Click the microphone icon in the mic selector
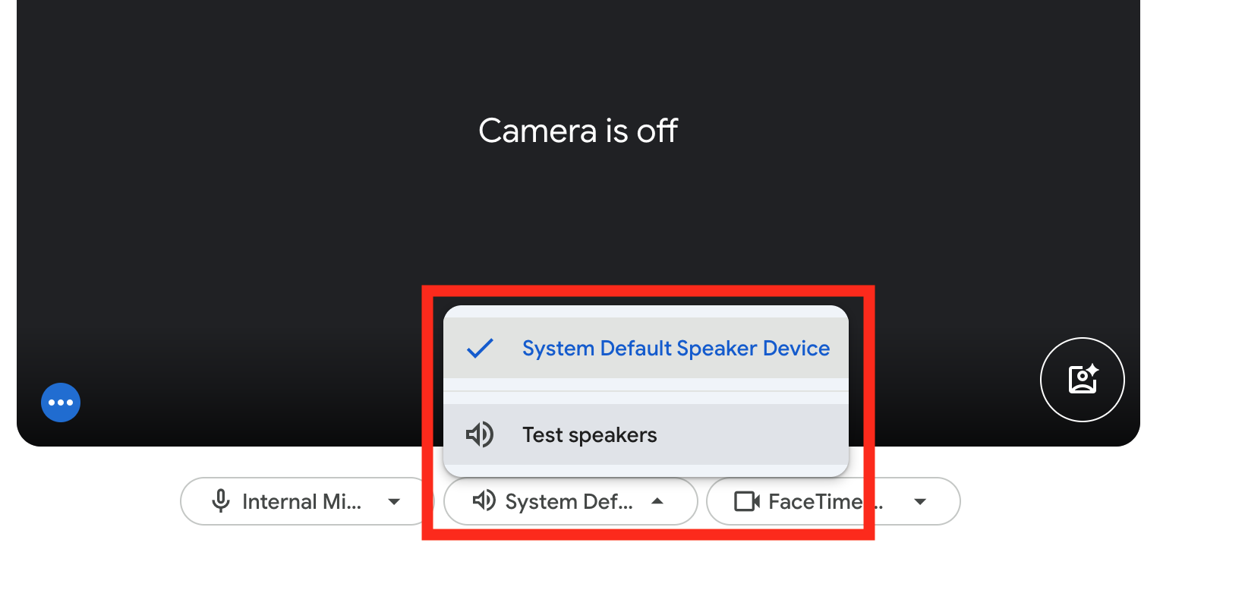 [x=221, y=501]
